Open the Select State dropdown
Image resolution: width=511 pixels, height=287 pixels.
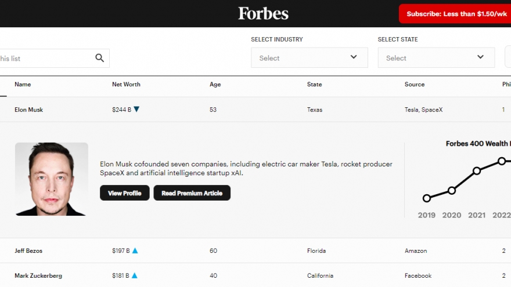pos(436,57)
